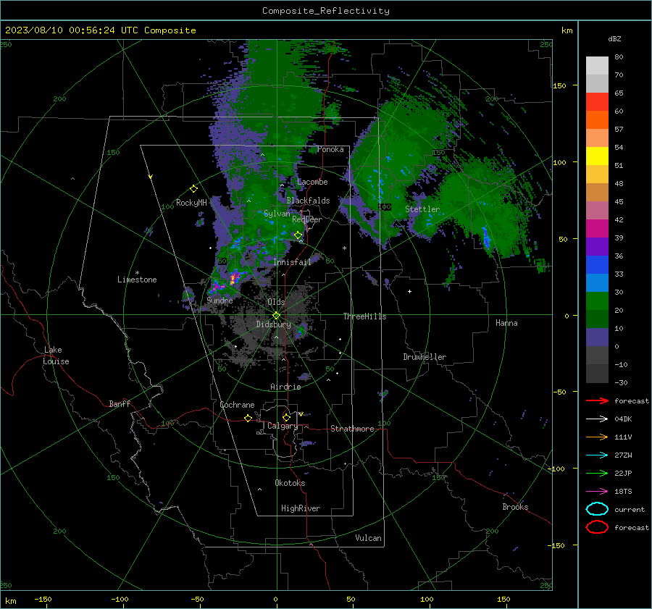Click the RedDeer city label
This screenshot has height=609, width=652.
click(x=307, y=219)
